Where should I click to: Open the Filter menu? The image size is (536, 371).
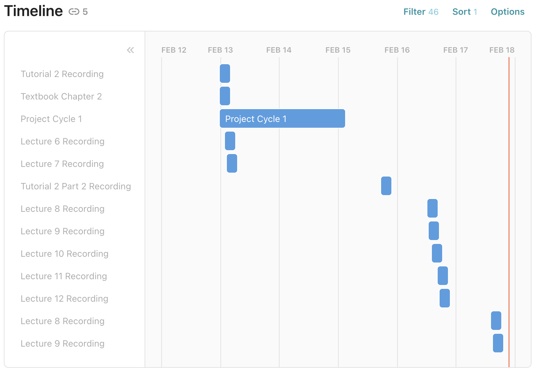pos(421,12)
